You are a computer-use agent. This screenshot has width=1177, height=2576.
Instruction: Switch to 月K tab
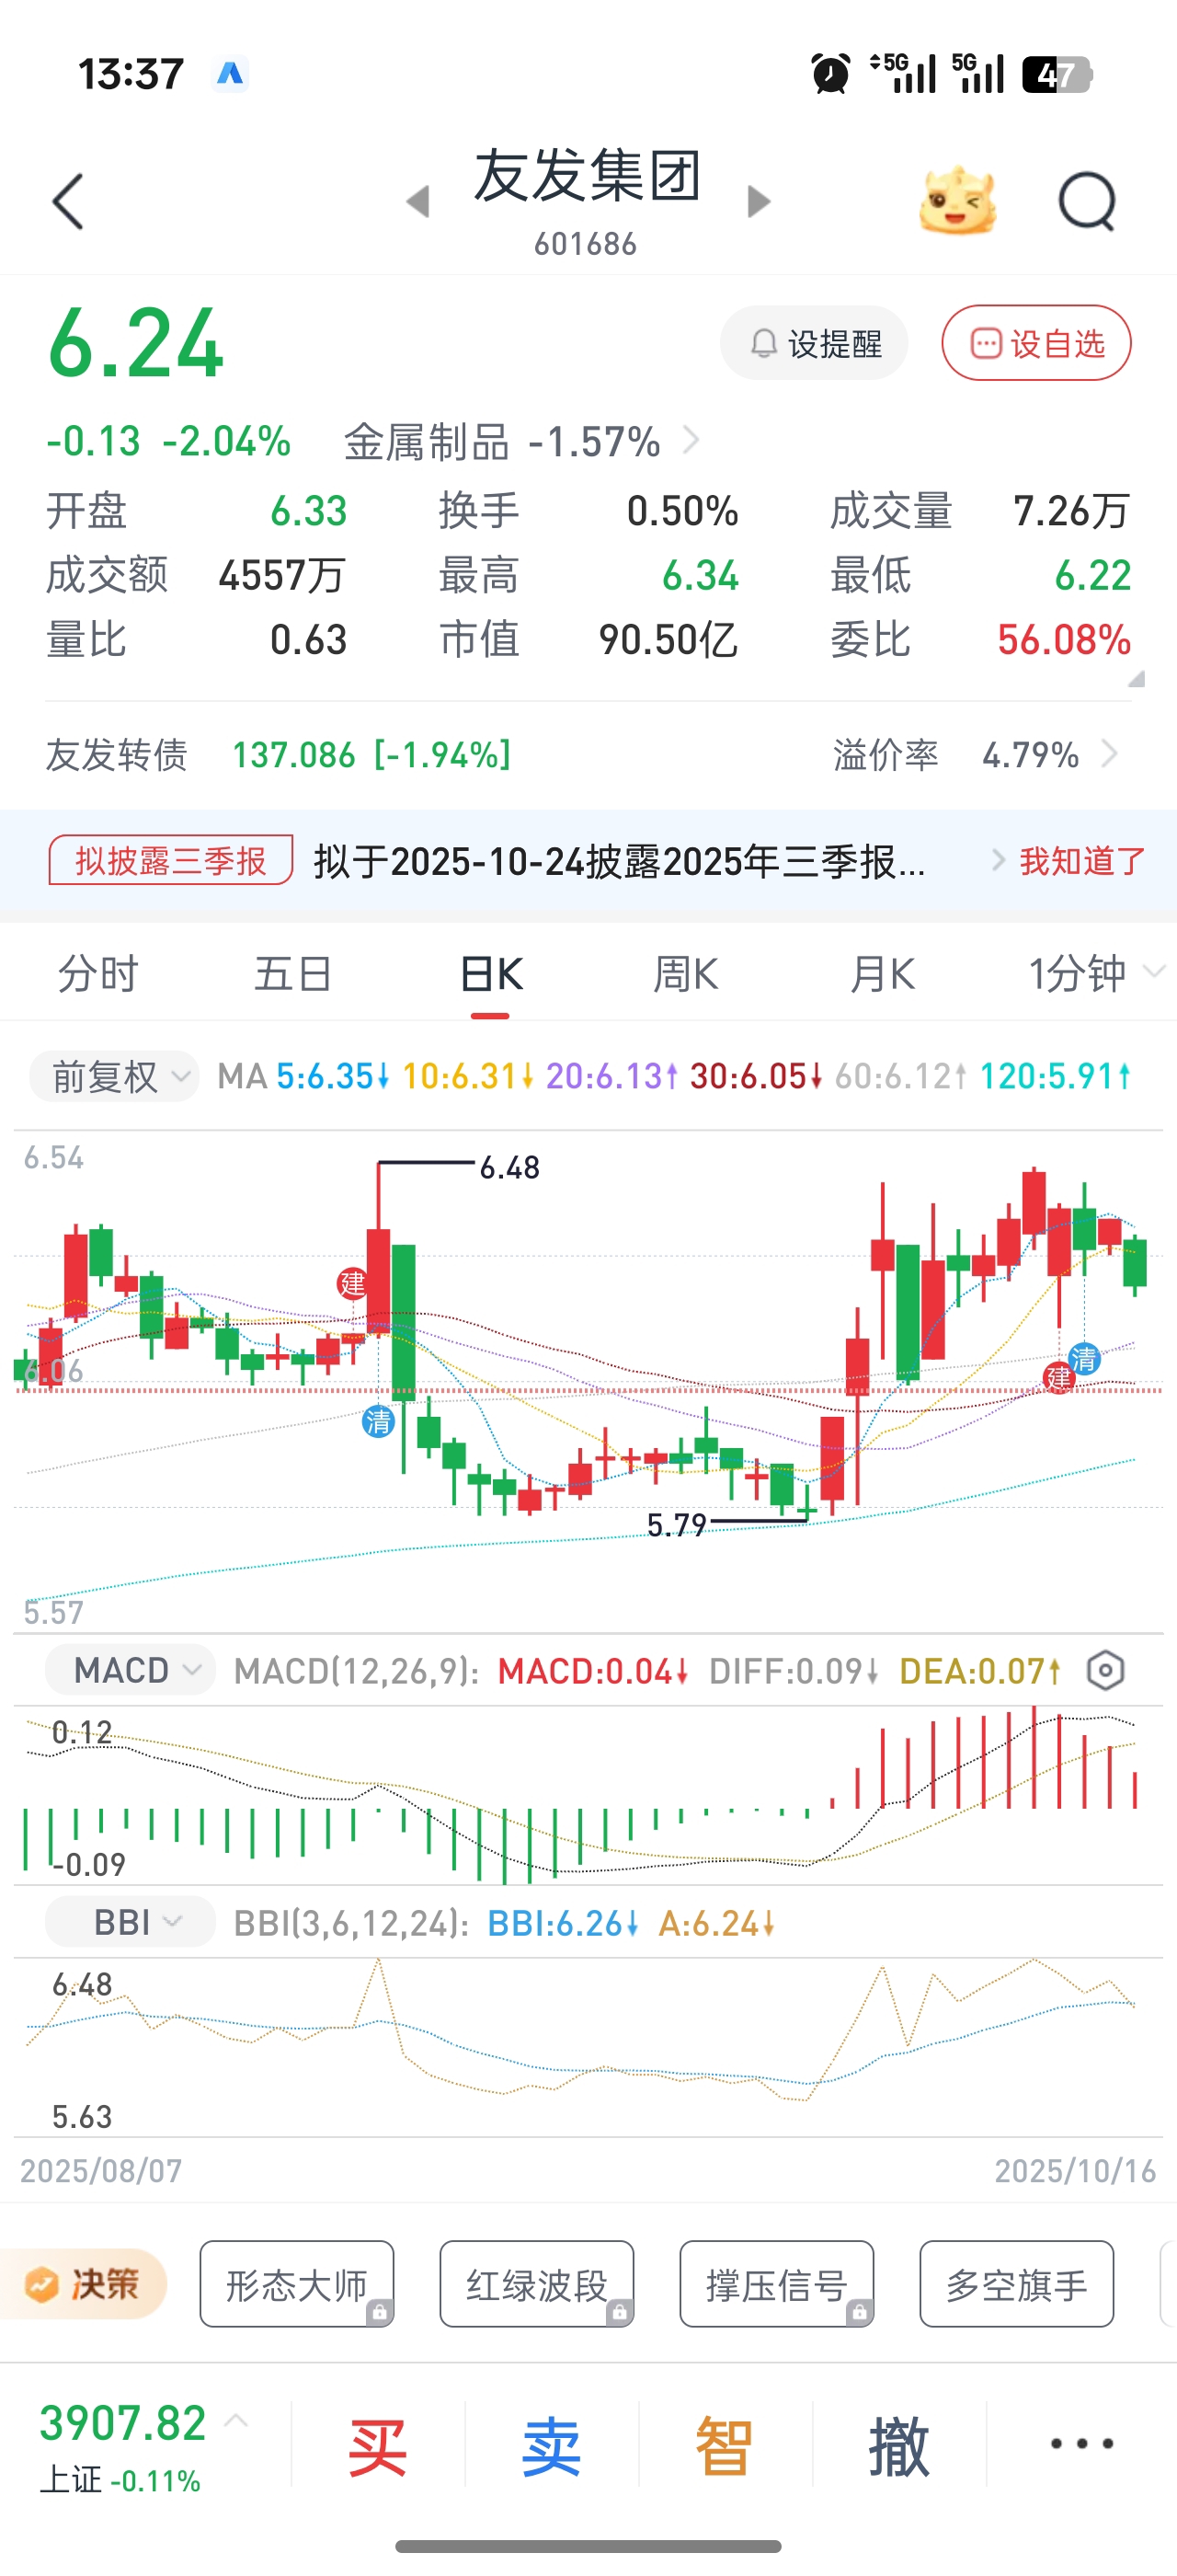click(x=882, y=973)
